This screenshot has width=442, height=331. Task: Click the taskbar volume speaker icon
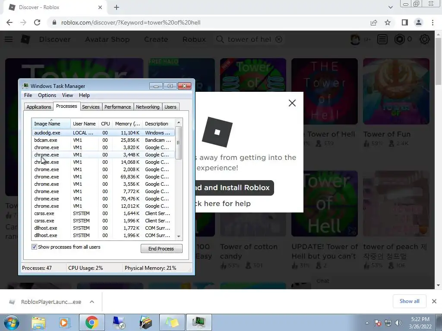click(x=398, y=323)
